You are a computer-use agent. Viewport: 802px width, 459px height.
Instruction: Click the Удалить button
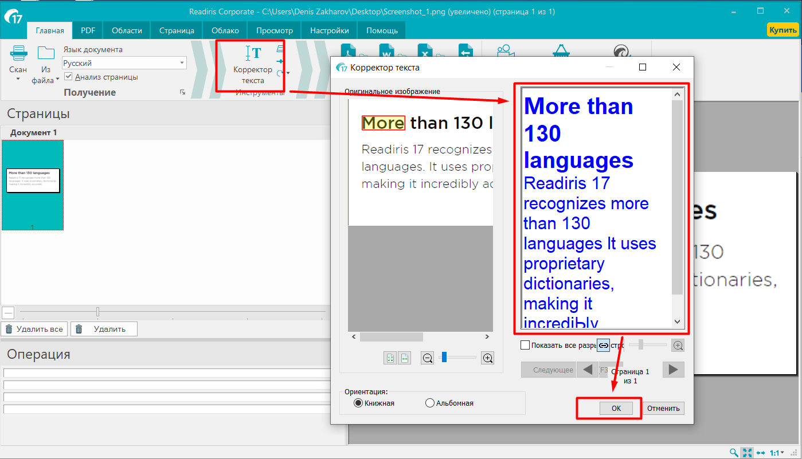104,329
